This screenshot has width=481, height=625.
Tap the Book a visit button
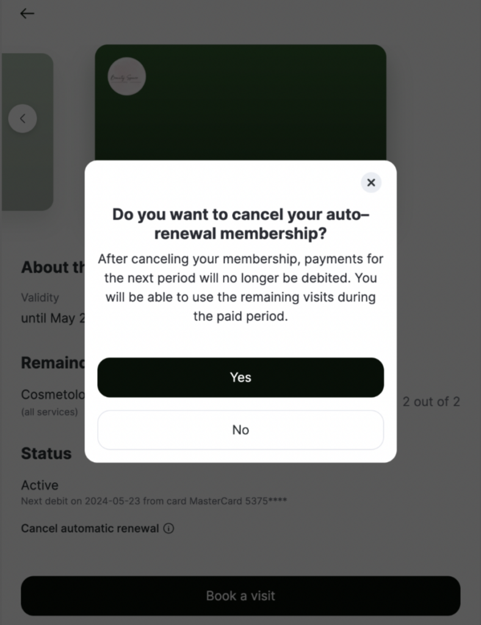pyautogui.click(x=240, y=596)
